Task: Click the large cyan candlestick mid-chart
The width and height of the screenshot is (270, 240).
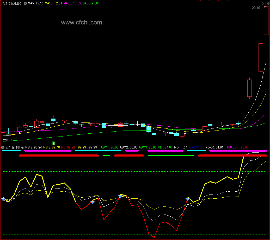Action: (149, 129)
